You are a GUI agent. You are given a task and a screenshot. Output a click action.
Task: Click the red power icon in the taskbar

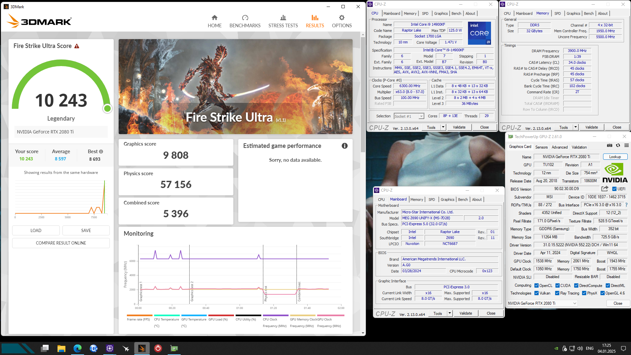pyautogui.click(x=158, y=348)
